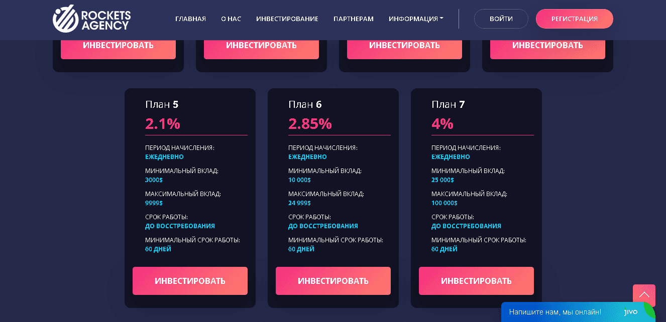Open the Главная menu item
This screenshot has width=666, height=322.
190,19
